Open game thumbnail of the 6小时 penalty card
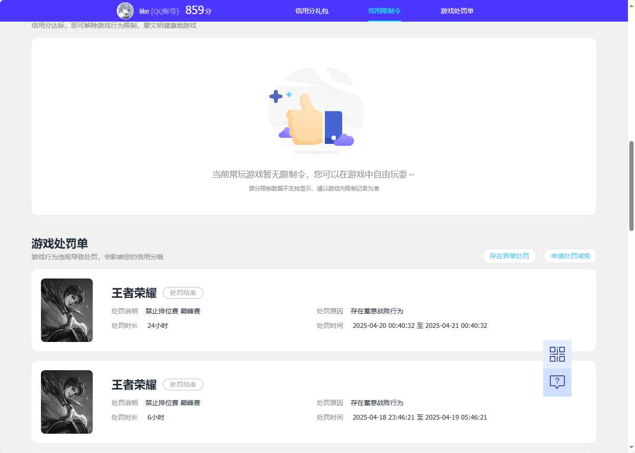Image resolution: width=635 pixels, height=453 pixels. coord(67,402)
